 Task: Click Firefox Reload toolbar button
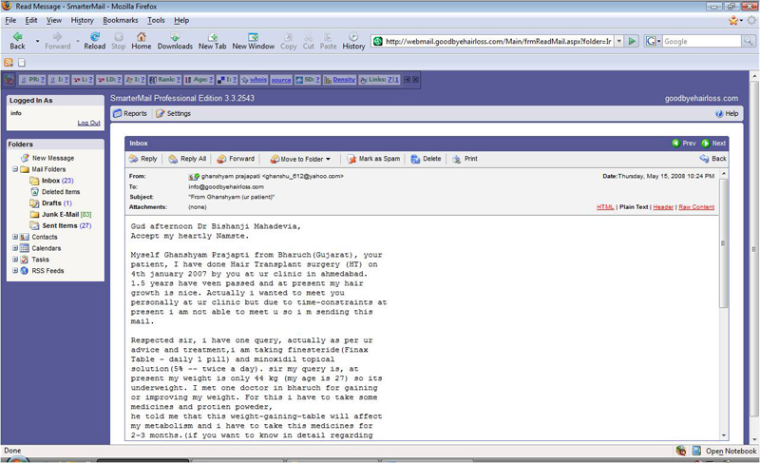tap(94, 40)
